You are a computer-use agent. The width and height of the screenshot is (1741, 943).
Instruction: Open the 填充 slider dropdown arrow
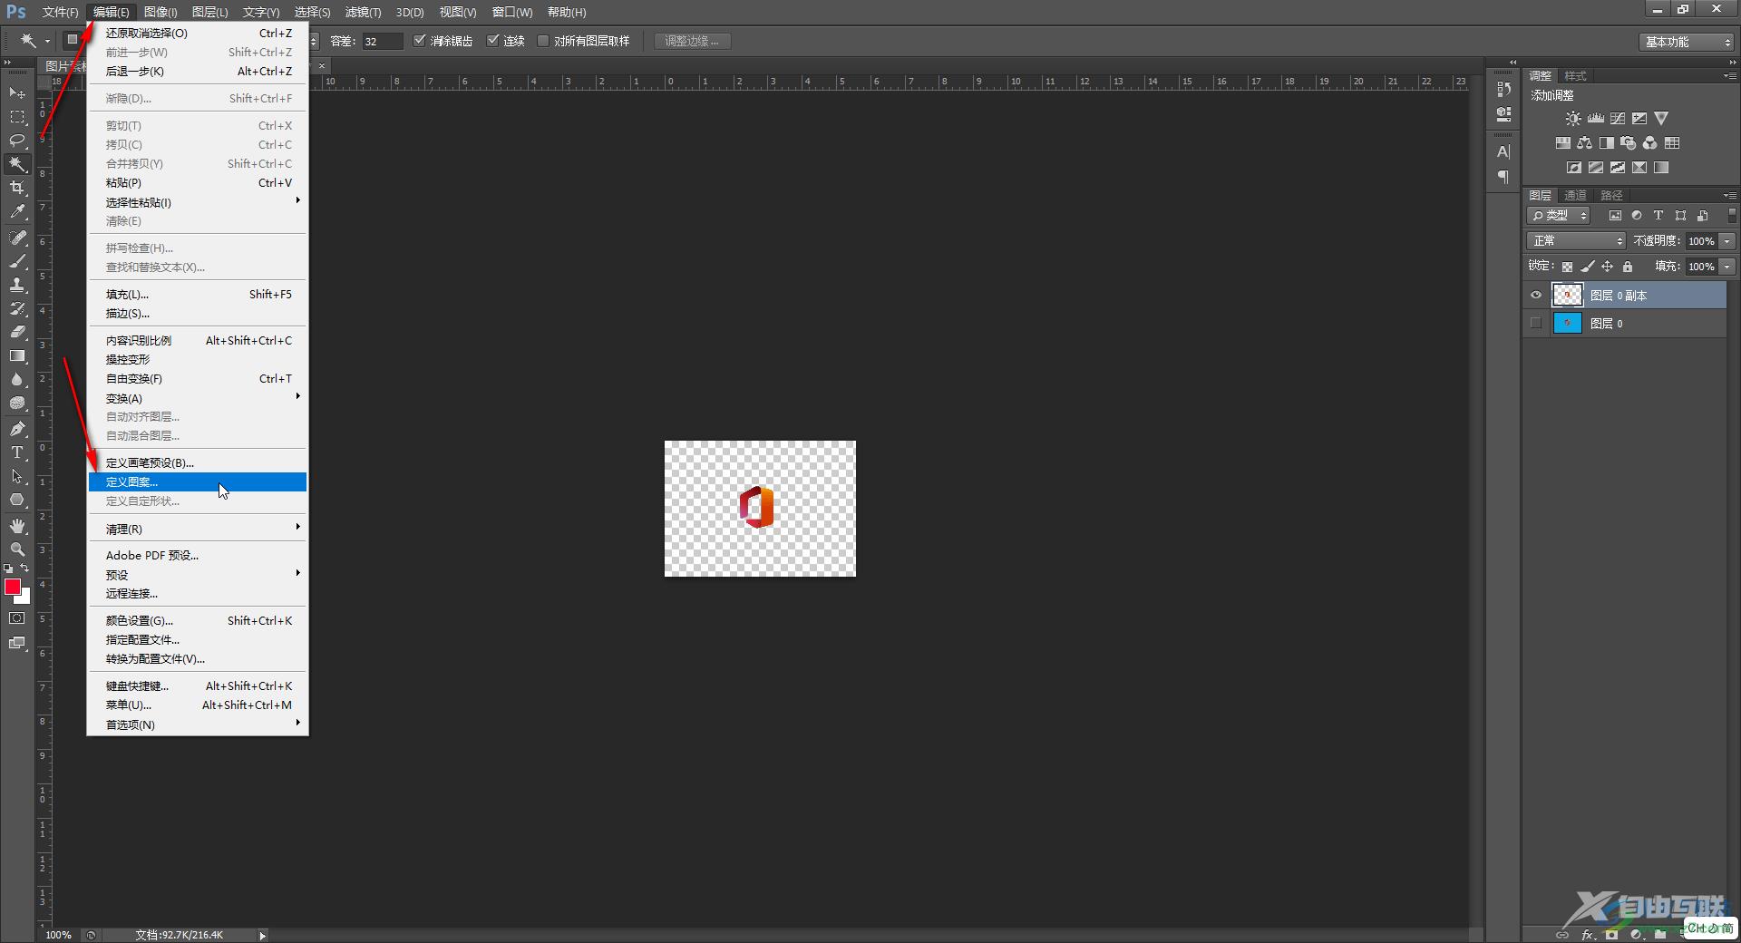tap(1727, 267)
